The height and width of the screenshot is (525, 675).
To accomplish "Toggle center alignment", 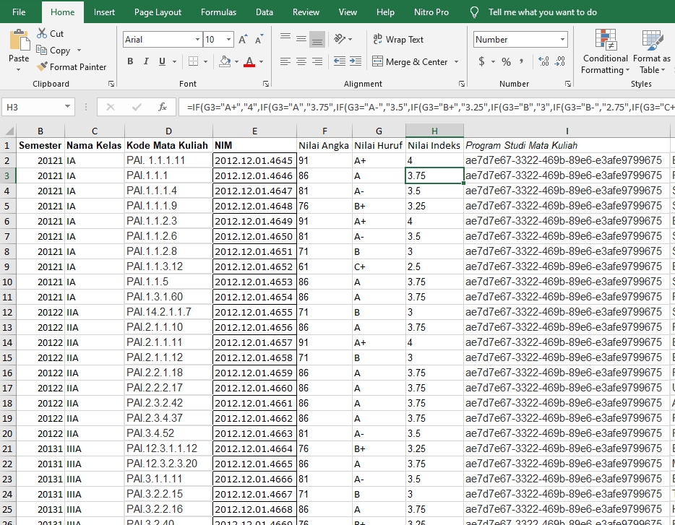I will (x=301, y=61).
